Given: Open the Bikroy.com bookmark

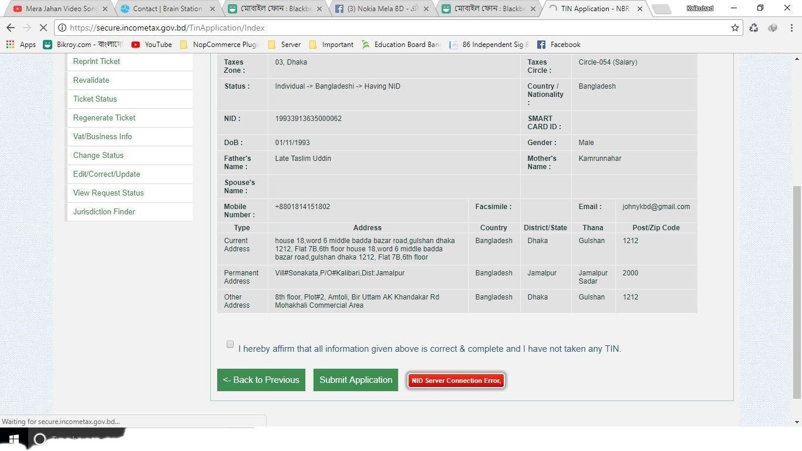Looking at the screenshot, I should (82, 45).
